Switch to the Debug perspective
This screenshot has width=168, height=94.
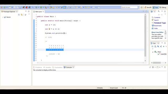163,7
